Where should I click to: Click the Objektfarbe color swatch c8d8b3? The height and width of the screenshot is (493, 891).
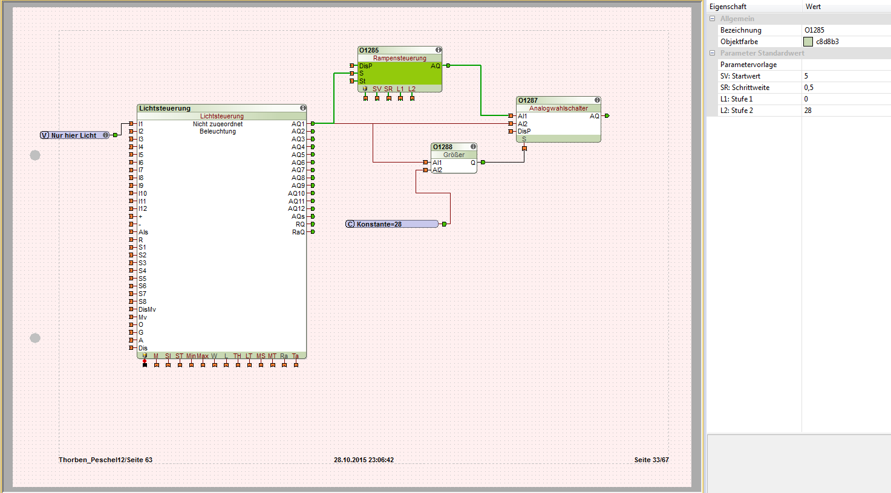coord(808,42)
